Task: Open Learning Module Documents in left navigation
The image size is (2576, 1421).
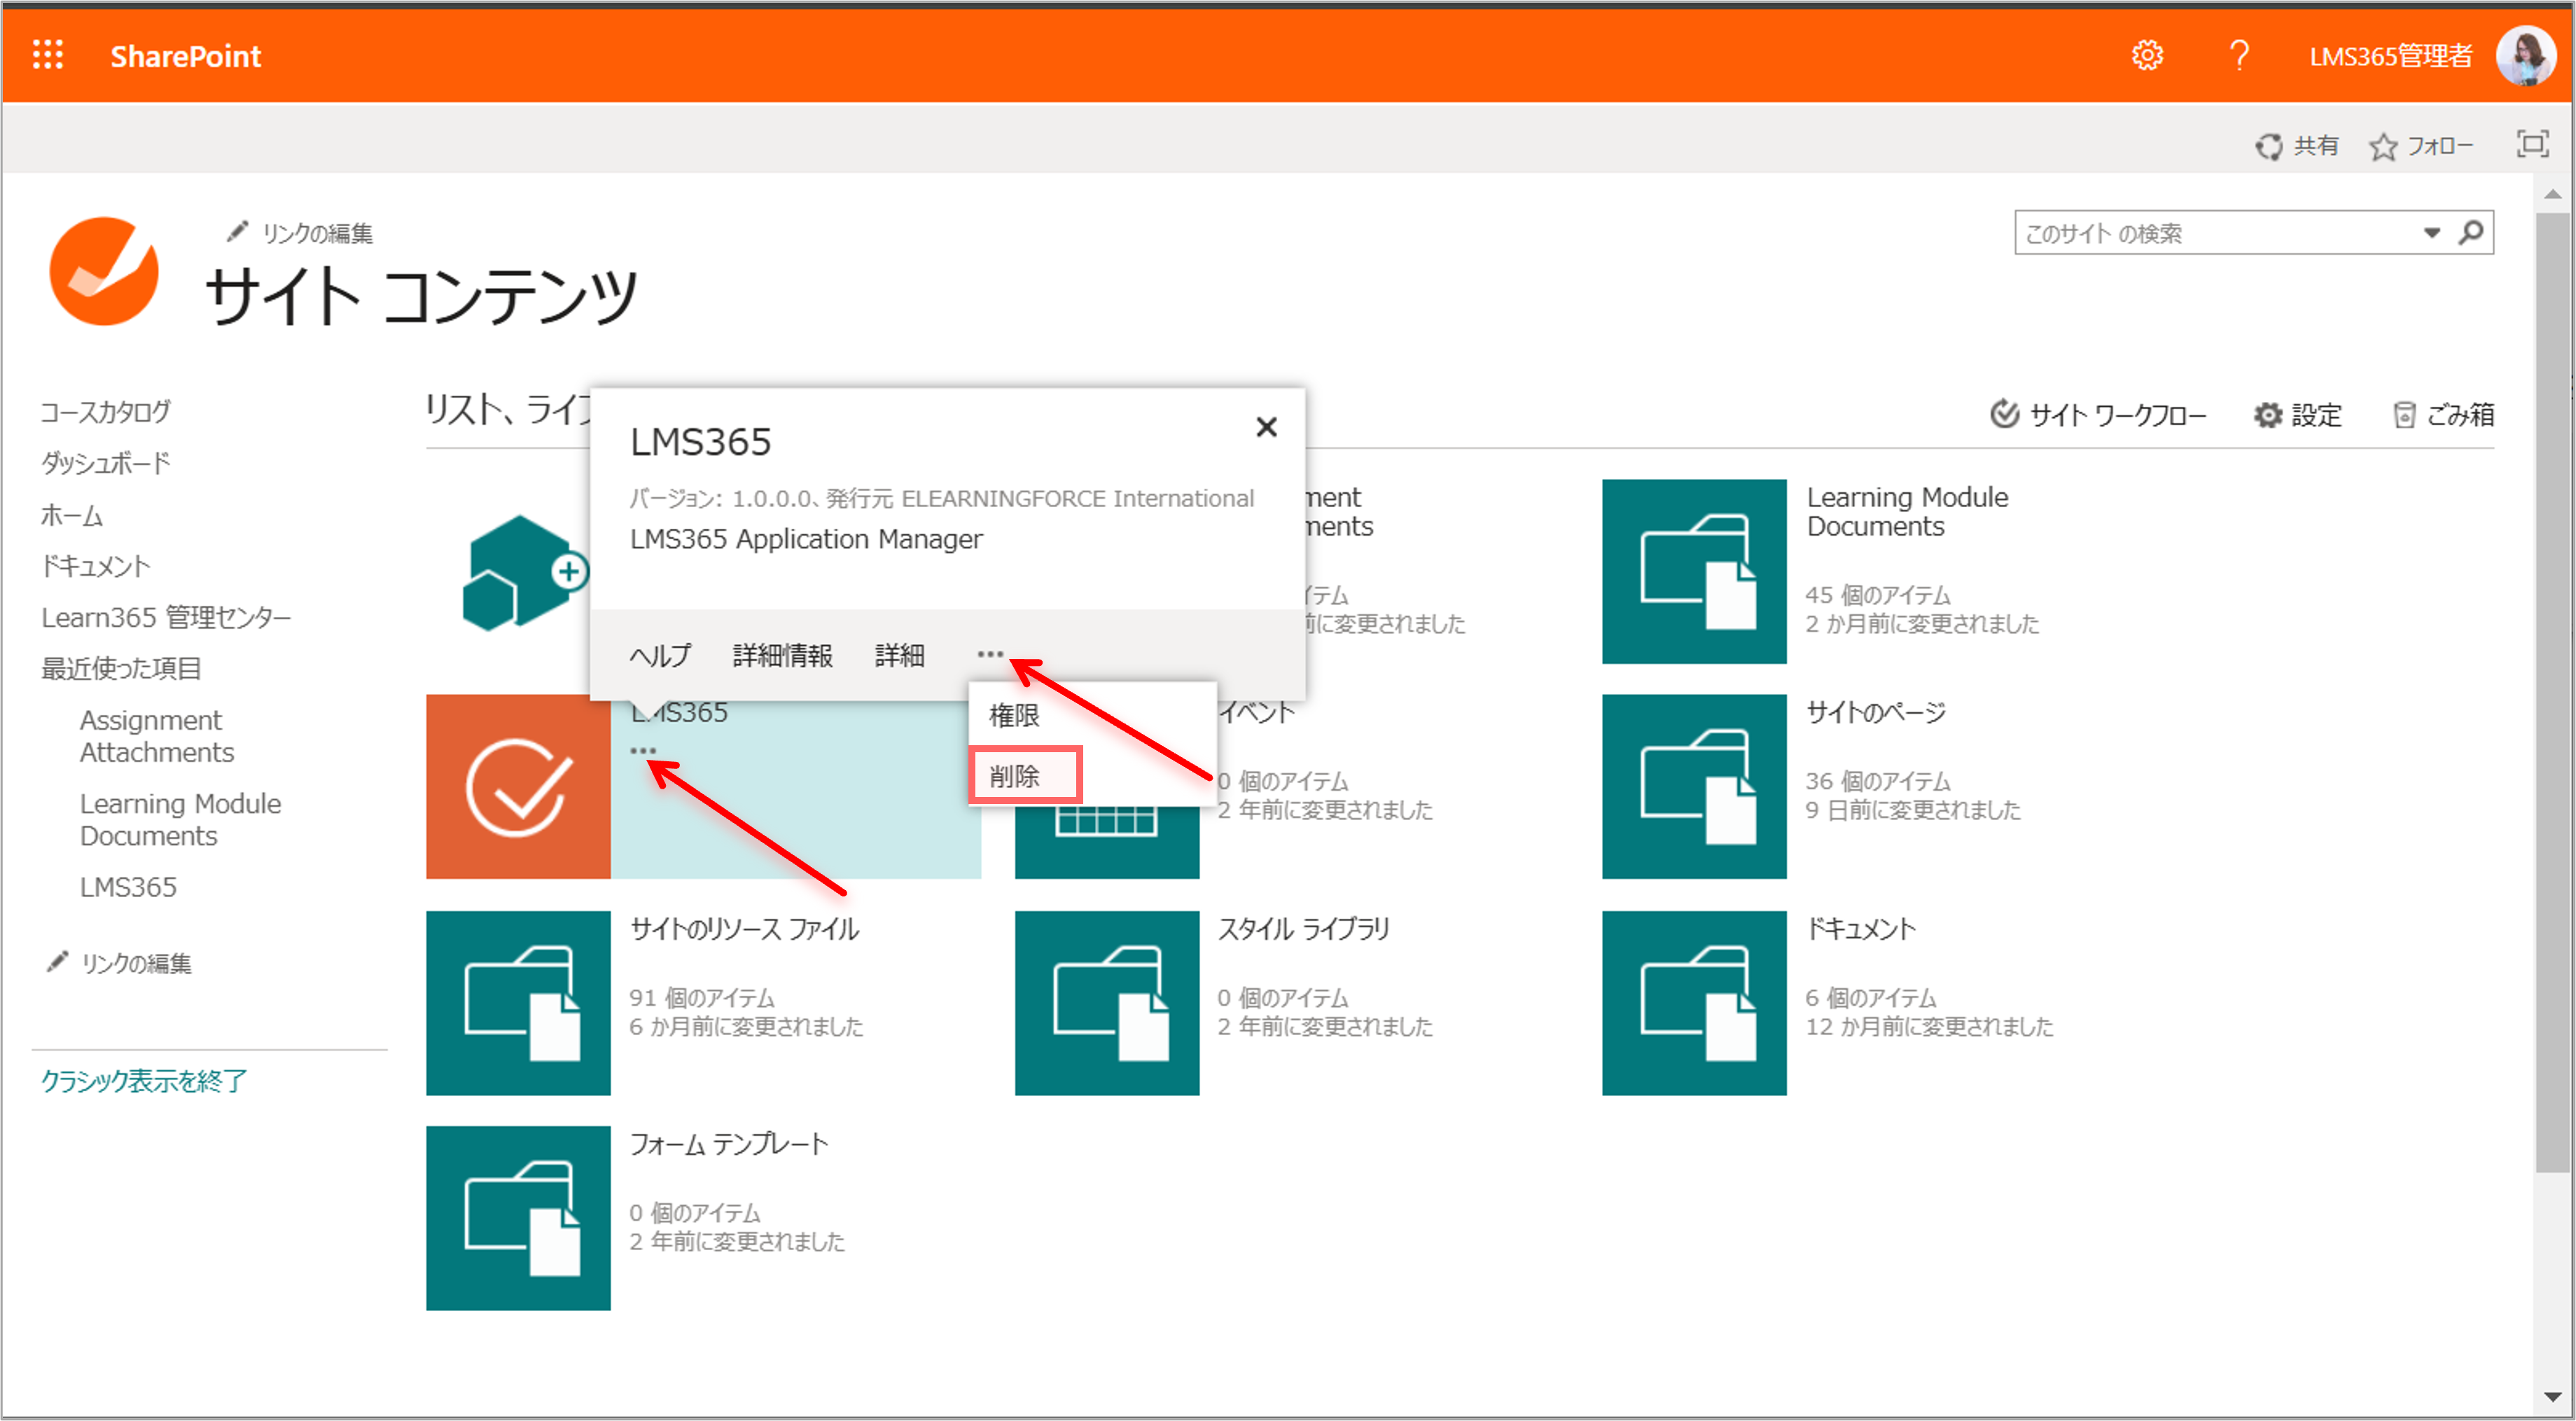Action: pyautogui.click(x=180, y=819)
